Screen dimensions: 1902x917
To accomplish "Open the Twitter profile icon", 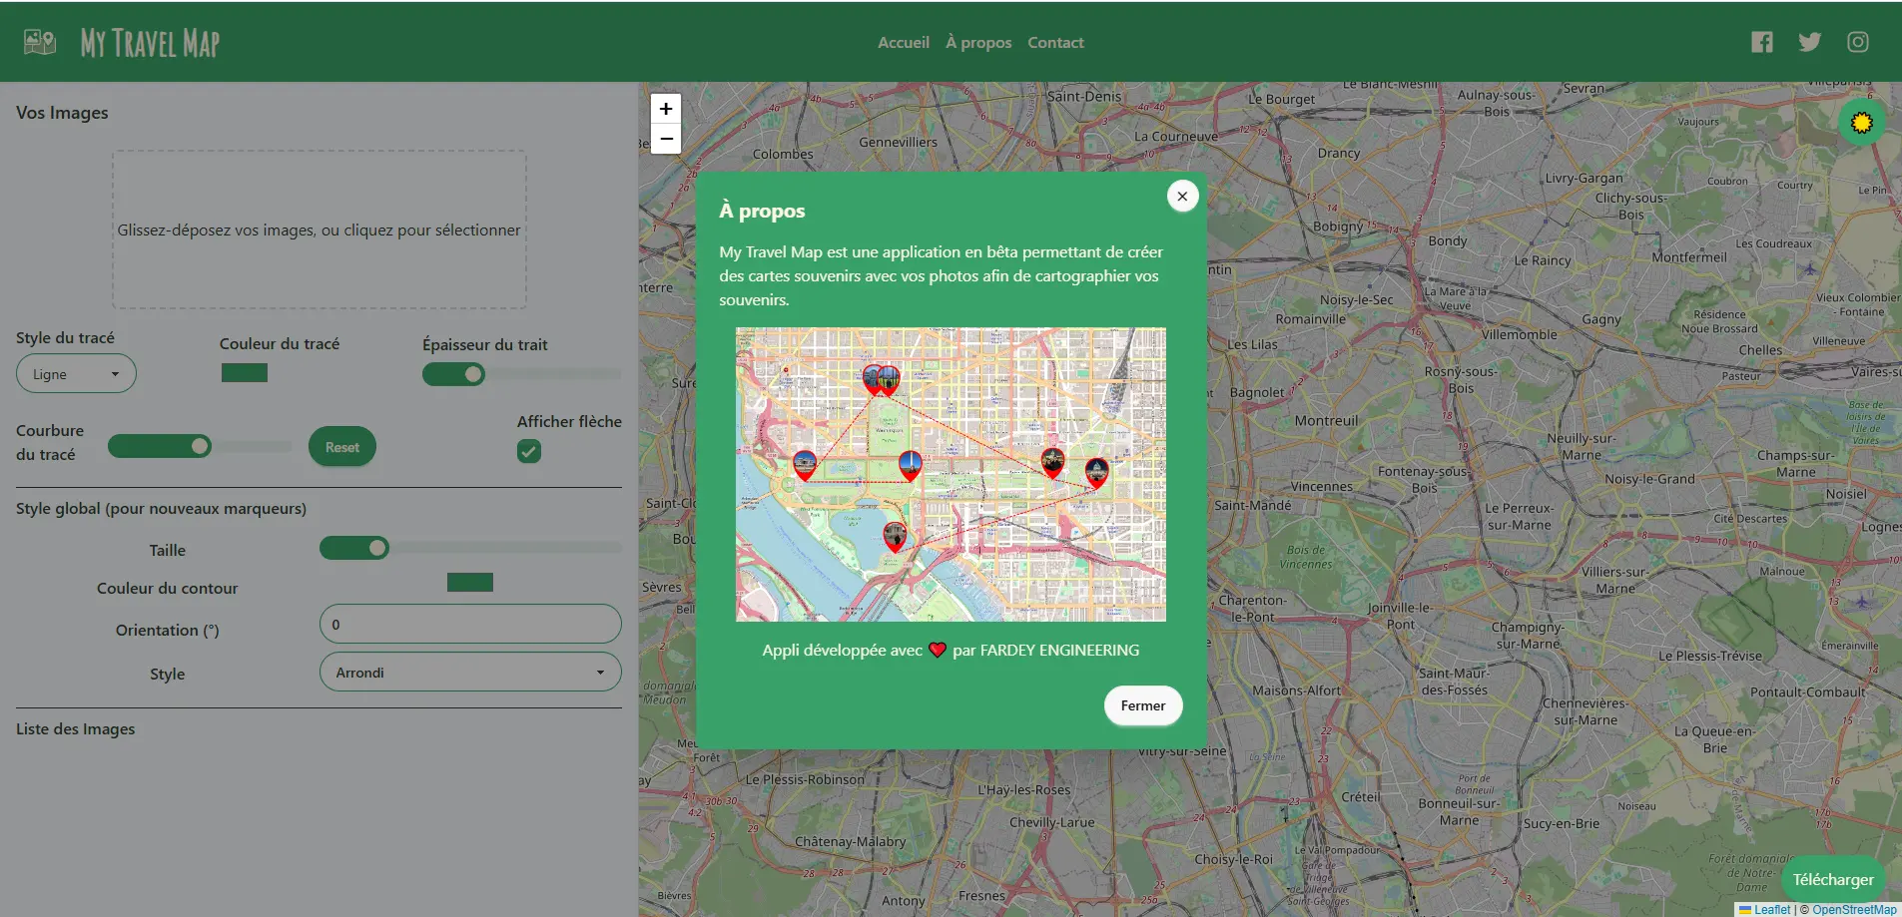I will click(1809, 42).
